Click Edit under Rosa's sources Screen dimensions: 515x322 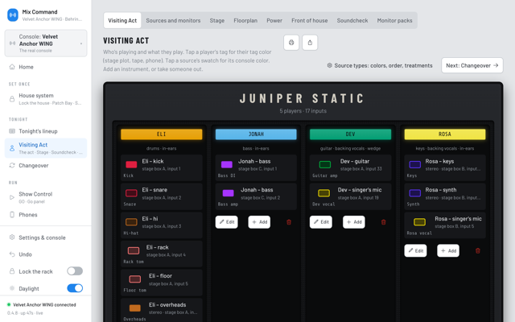(x=415, y=250)
